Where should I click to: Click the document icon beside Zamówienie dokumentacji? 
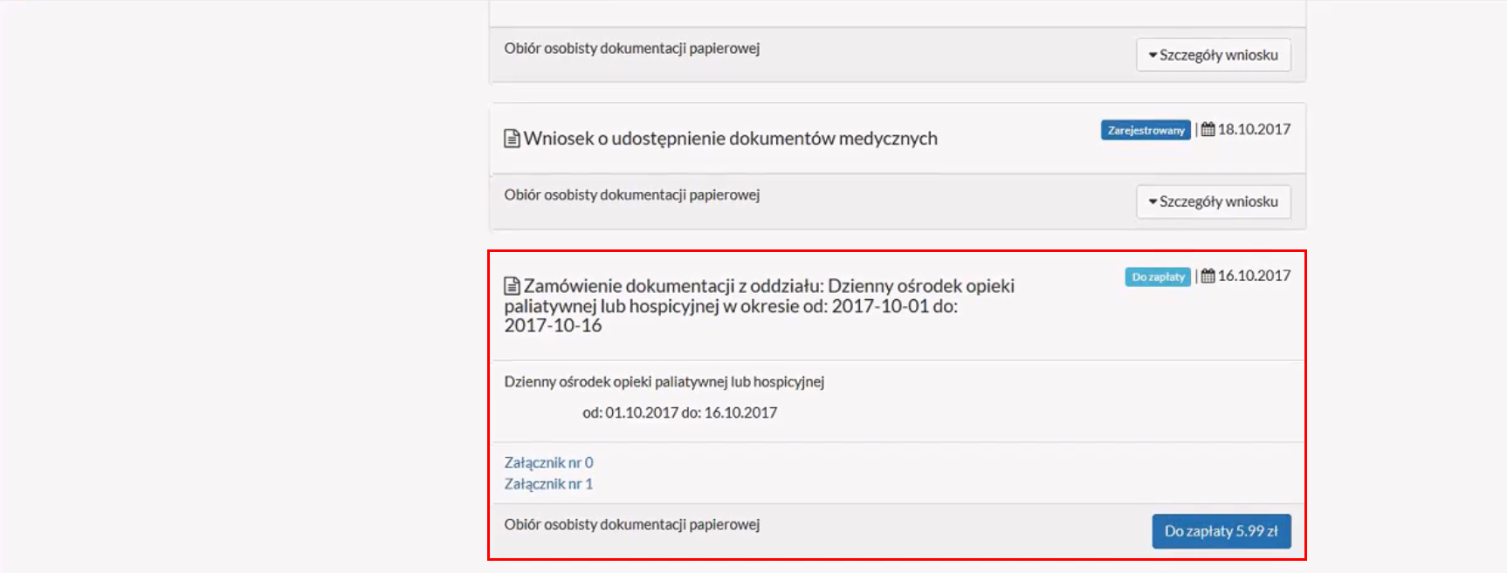(x=512, y=286)
